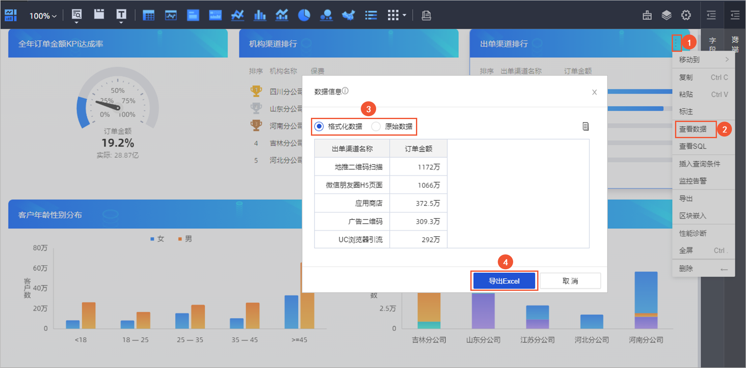746x368 pixels.
Task: Select the 机构渠道排行 chart title
Action: tap(273, 44)
